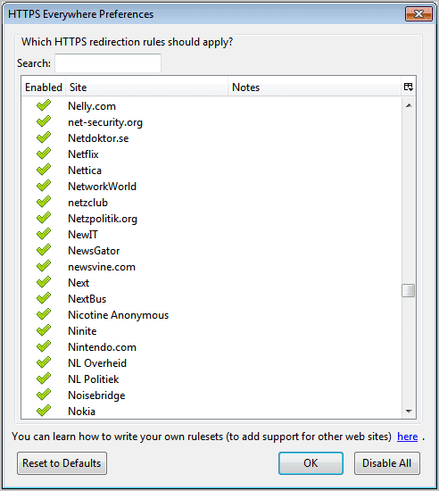Click the Ninite enabled checkmark
Screen dimensions: 439x491
point(44,330)
